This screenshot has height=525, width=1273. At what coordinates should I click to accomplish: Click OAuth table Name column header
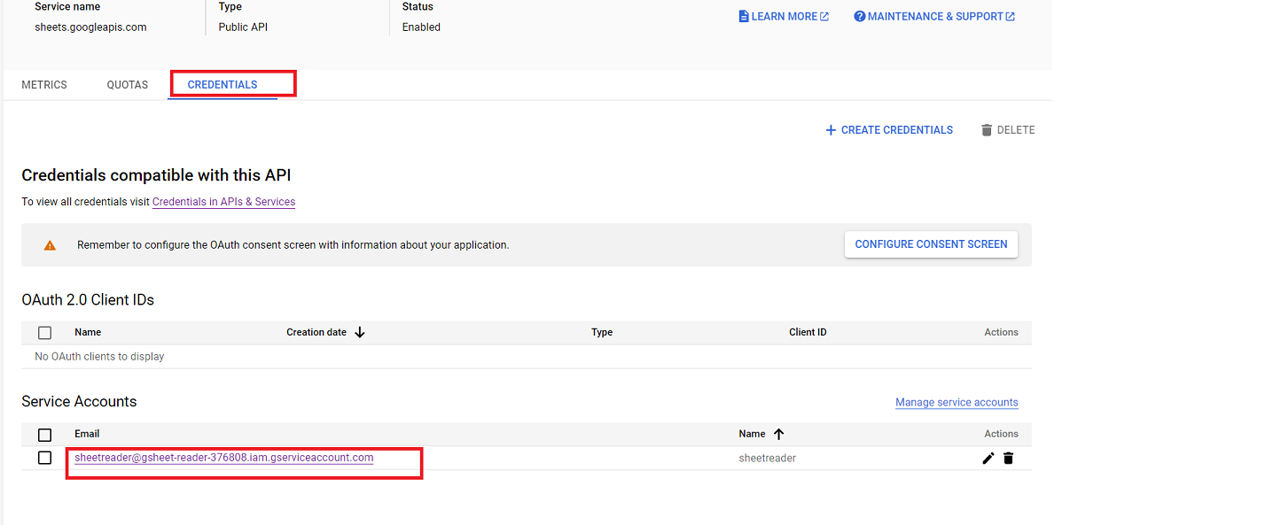[88, 333]
